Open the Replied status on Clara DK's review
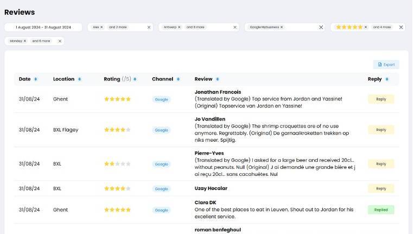Image resolution: width=414 pixels, height=234 pixels. pyautogui.click(x=381, y=210)
